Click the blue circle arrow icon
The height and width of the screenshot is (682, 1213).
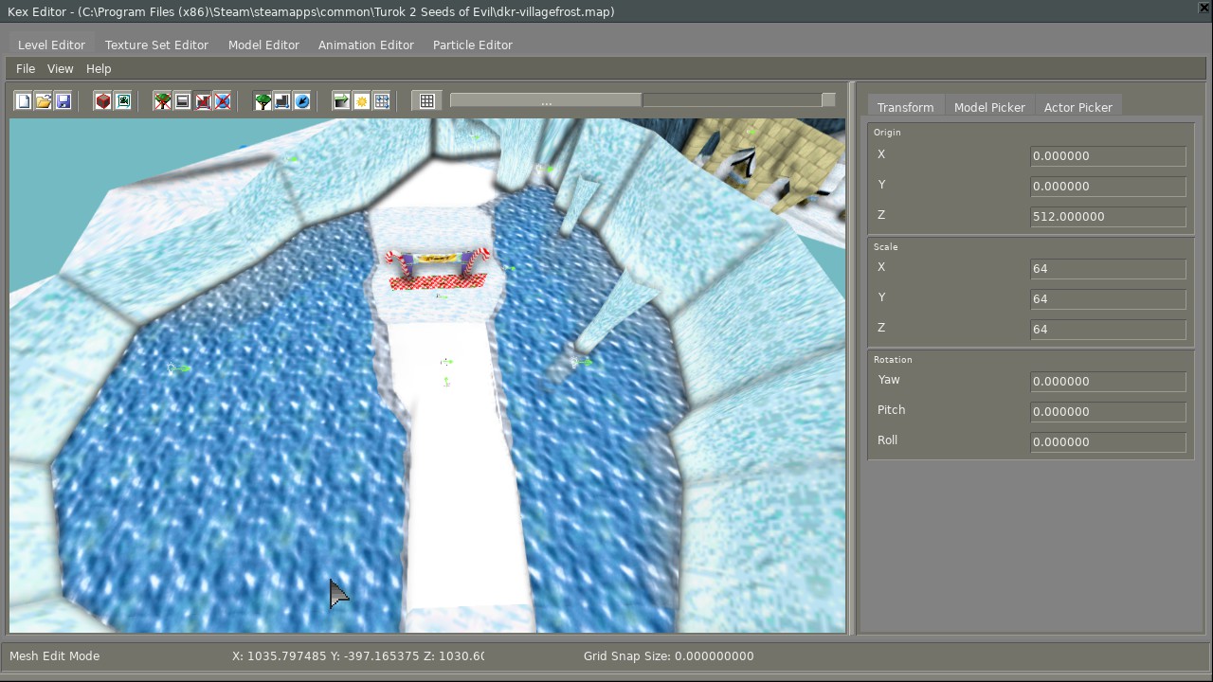pyautogui.click(x=302, y=101)
